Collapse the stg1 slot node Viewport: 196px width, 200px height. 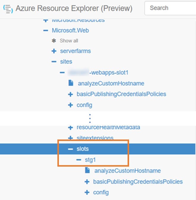tap(79, 160)
